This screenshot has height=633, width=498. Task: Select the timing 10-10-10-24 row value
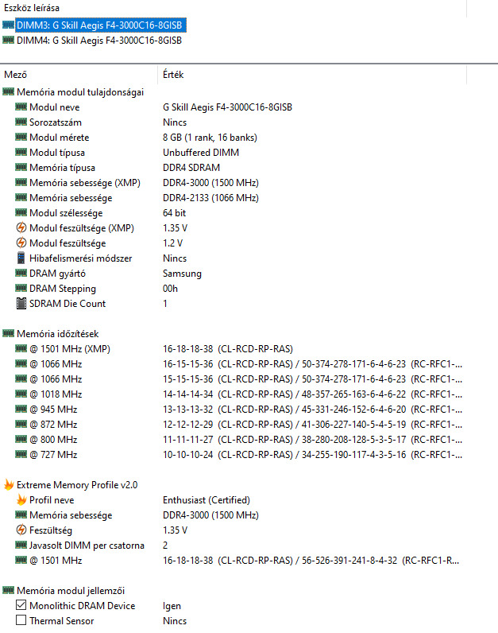[312, 455]
